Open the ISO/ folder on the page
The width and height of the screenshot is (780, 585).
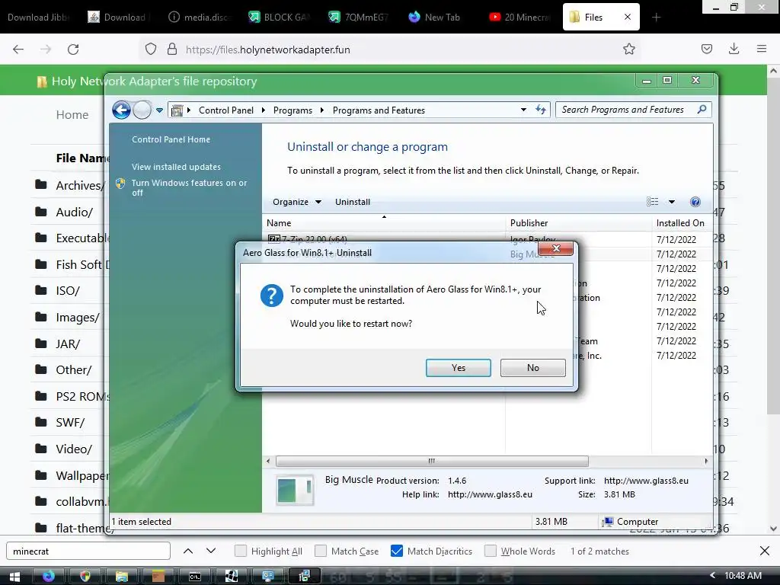click(x=68, y=290)
